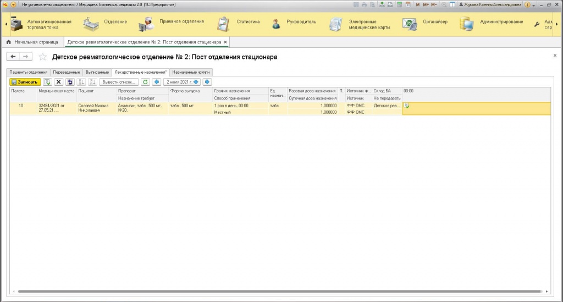Select the Местный application method cell

(x=241, y=112)
